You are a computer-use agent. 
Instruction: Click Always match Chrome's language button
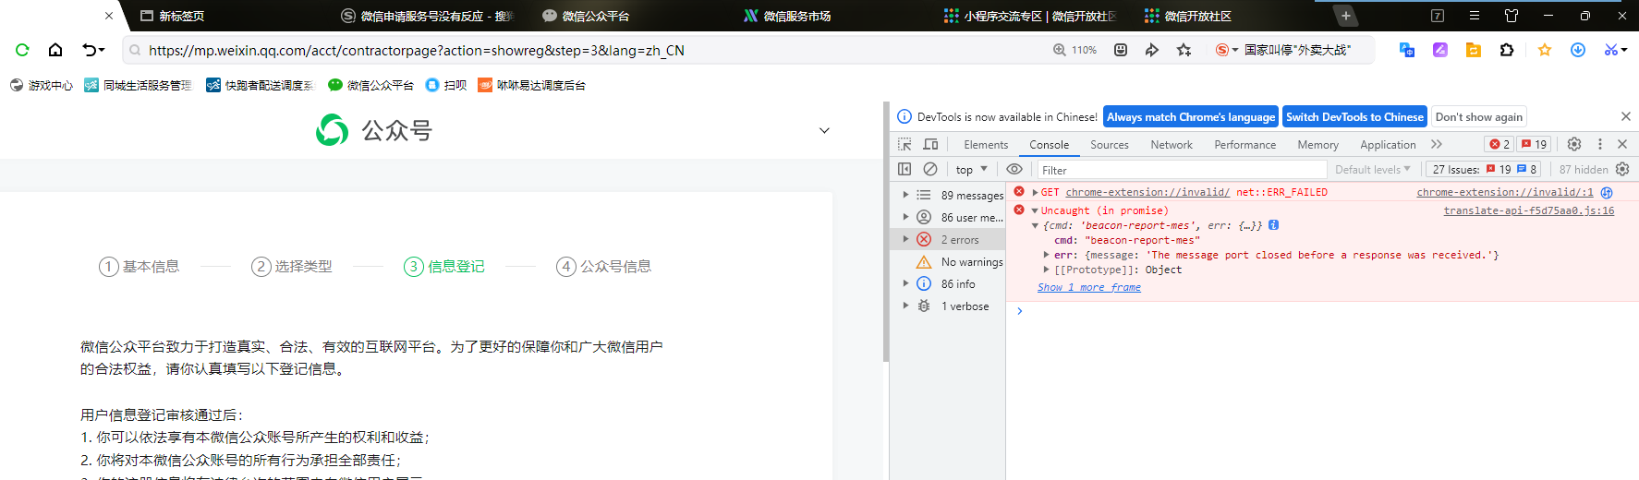tap(1191, 116)
